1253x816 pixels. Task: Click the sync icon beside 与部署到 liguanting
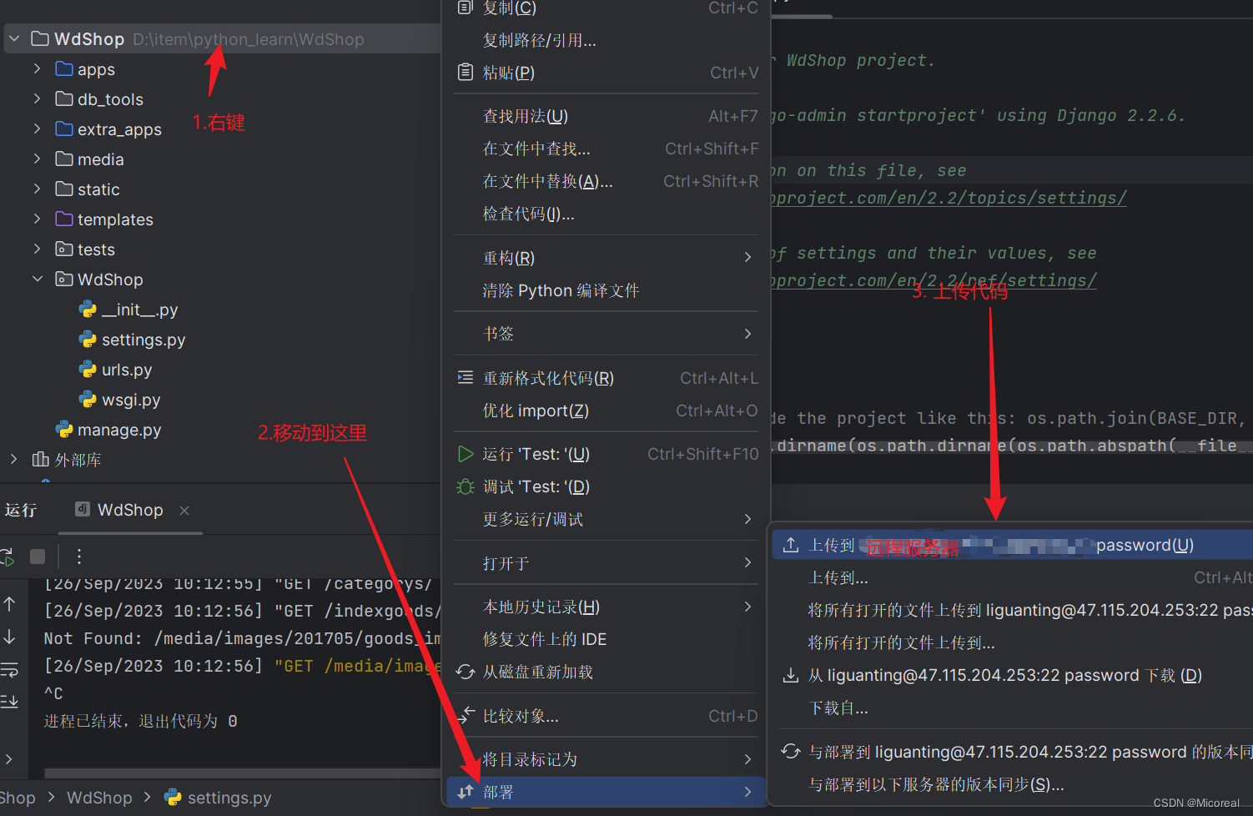click(x=791, y=752)
